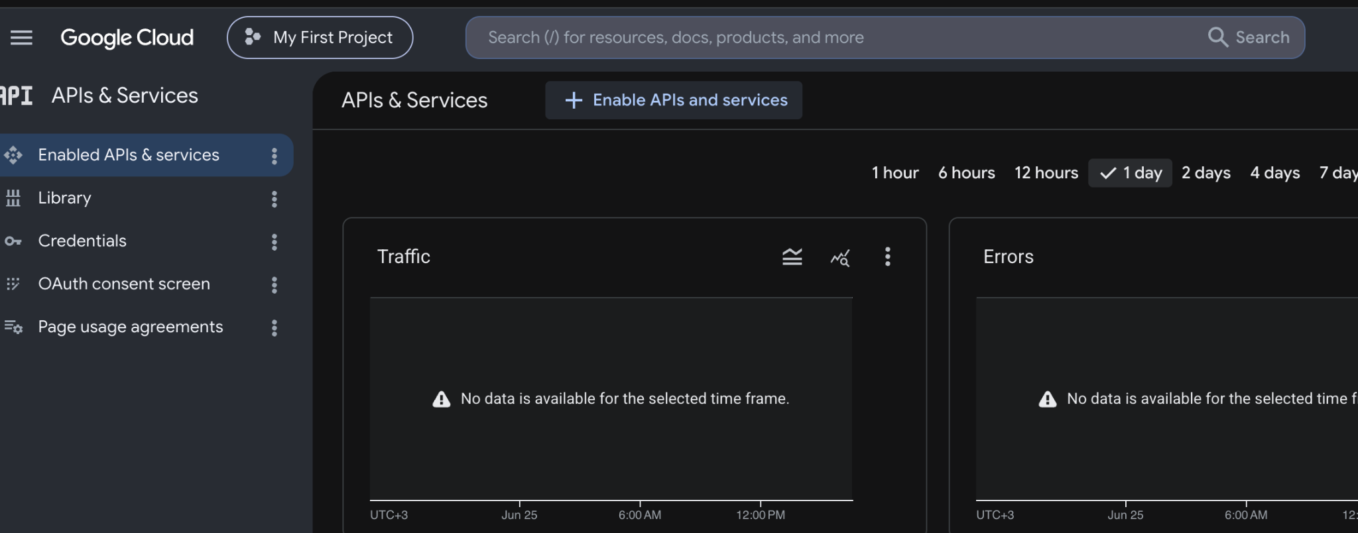1358x533 pixels.
Task: Select Enabled APIs & services in sidebar
Action: coord(146,155)
